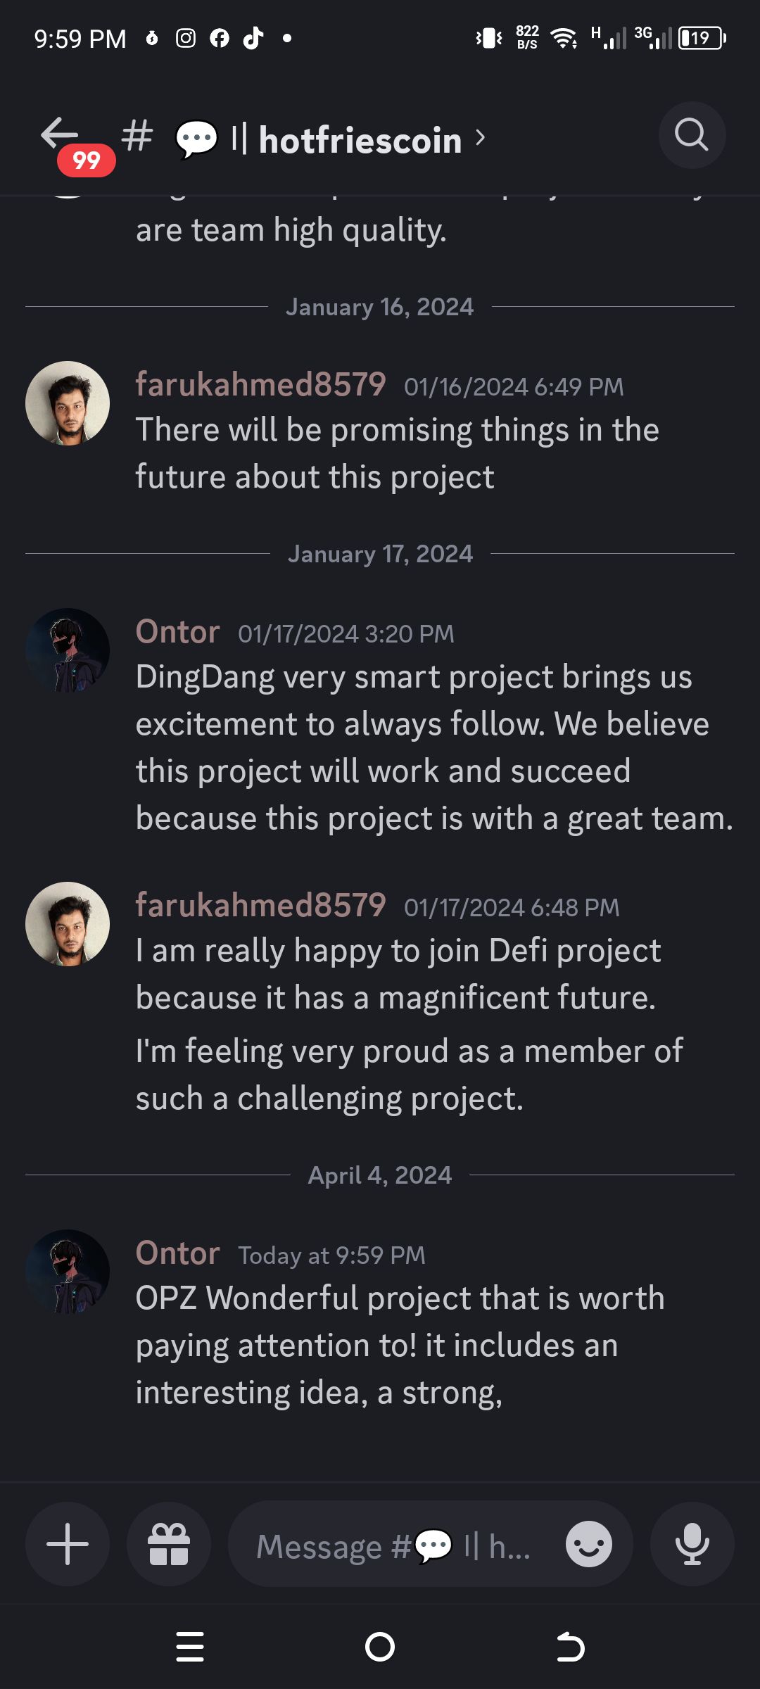Open farukahmed8579 avatar from January 16
This screenshot has height=1689, width=760.
pos(68,403)
